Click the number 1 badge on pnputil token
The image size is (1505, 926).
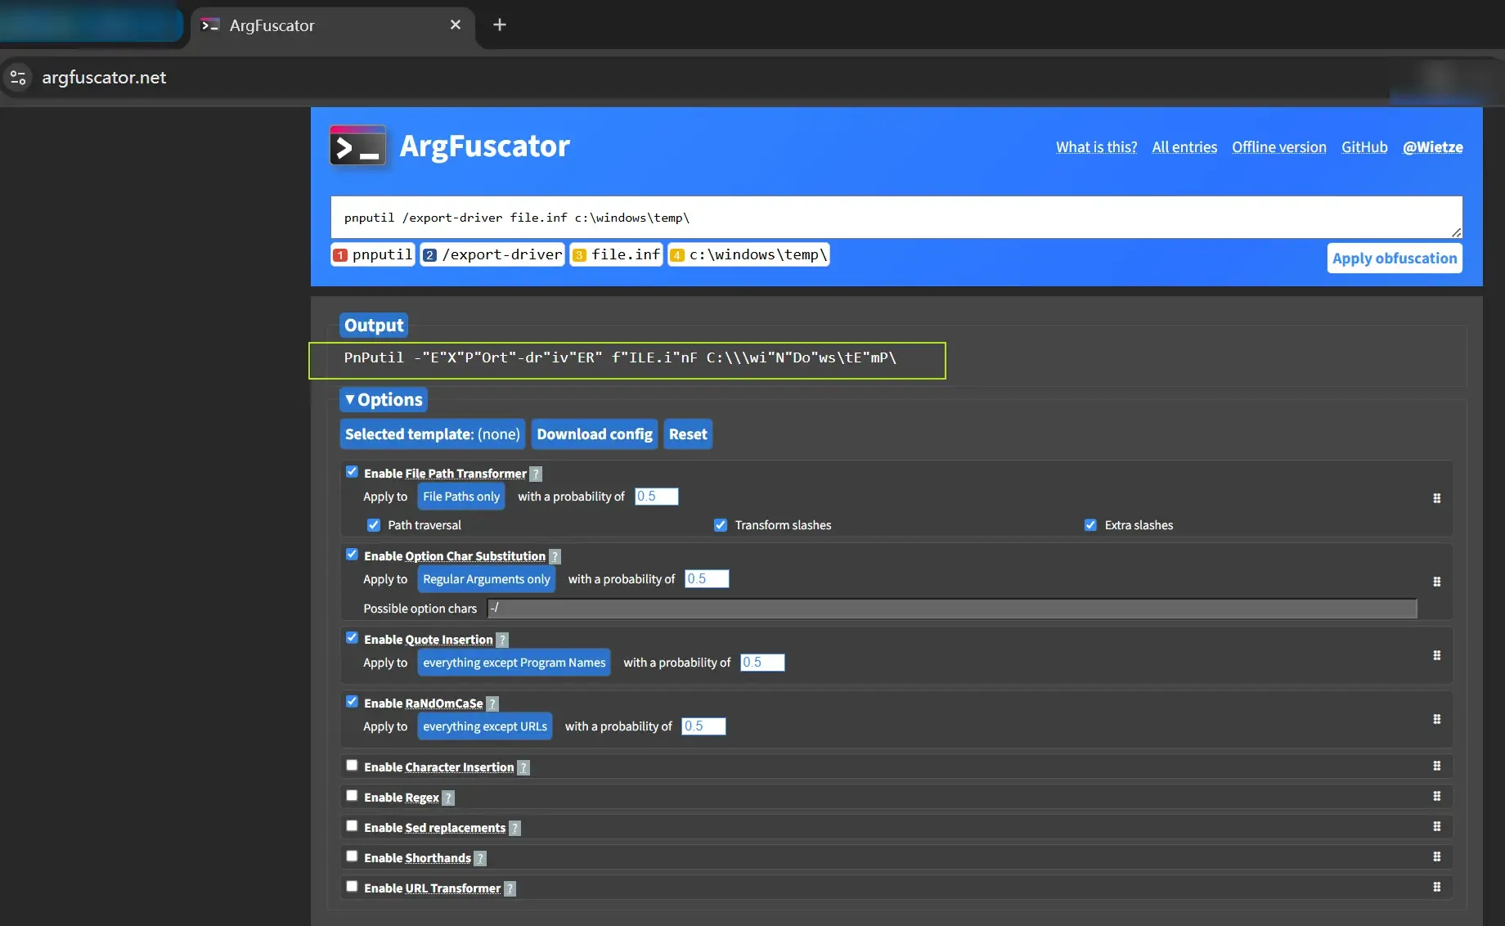pos(341,255)
